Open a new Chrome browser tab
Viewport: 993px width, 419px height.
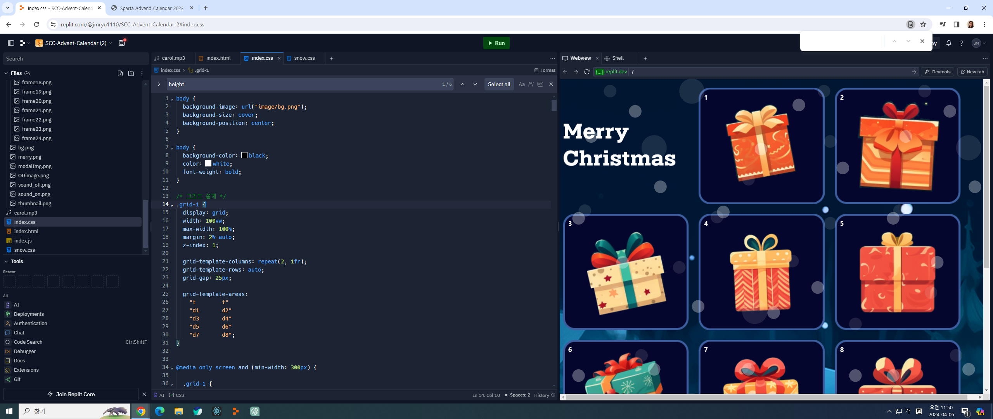click(206, 8)
